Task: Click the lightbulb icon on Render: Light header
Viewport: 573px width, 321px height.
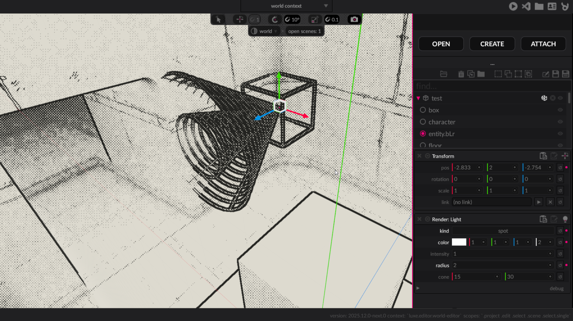Action: (565, 219)
